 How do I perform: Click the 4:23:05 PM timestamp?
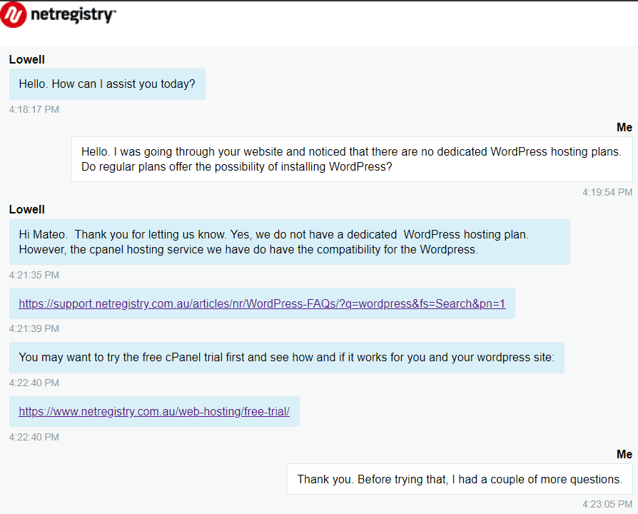pyautogui.click(x=607, y=504)
